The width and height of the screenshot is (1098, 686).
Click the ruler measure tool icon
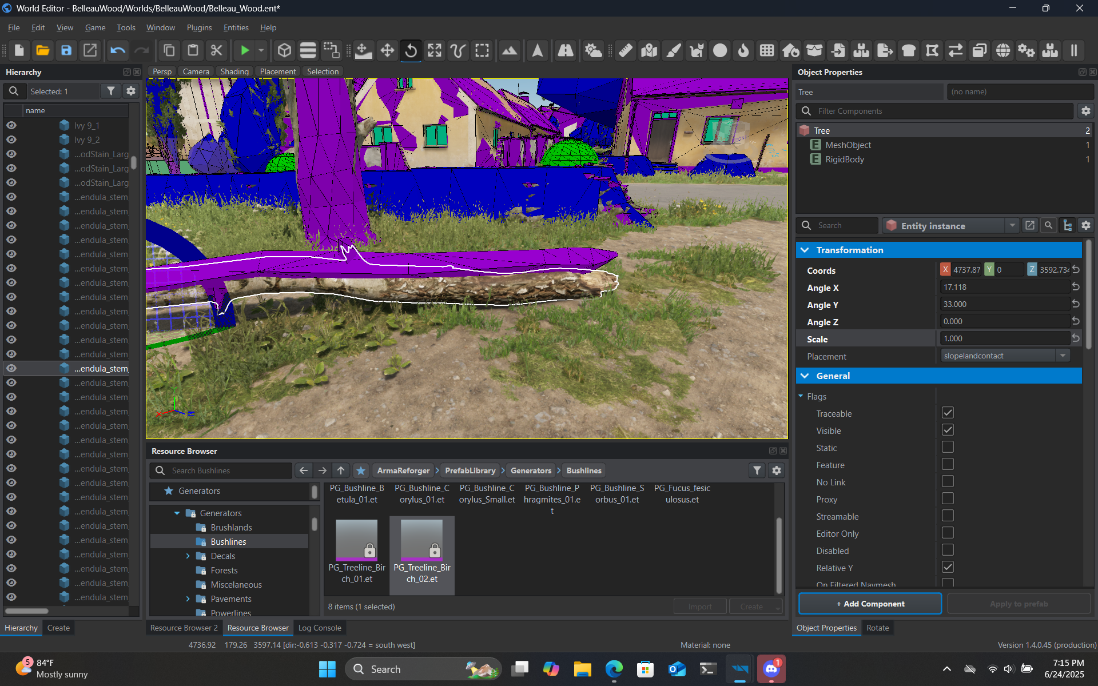626,50
